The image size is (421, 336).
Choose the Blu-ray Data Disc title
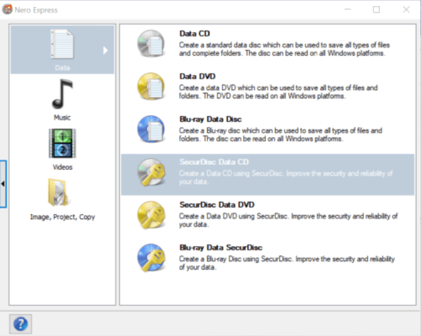coord(210,119)
